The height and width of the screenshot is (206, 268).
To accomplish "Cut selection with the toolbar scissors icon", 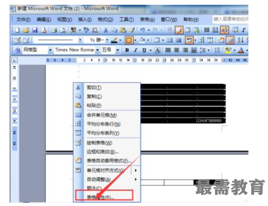I will (x=106, y=30).
